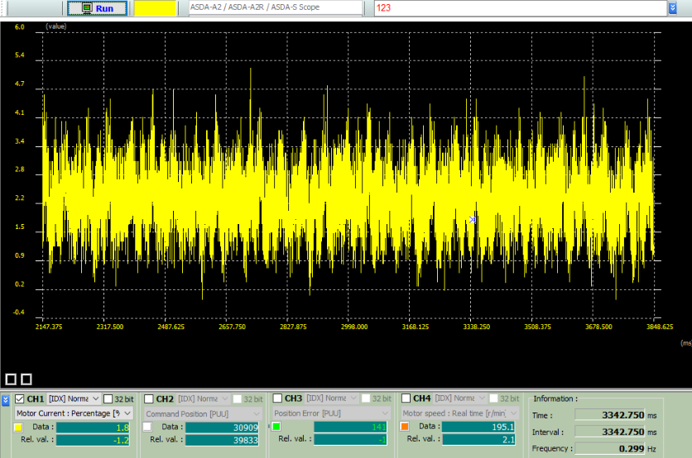Uncheck the CH1 channel checkbox
This screenshot has height=458, width=692.
pos(20,398)
